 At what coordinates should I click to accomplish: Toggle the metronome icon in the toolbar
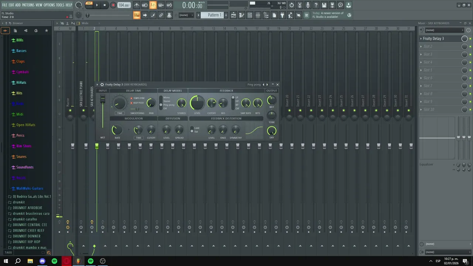[137, 5]
